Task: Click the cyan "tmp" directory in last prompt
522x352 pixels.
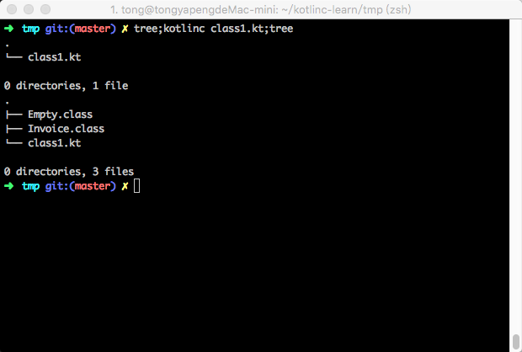Action: (30, 186)
